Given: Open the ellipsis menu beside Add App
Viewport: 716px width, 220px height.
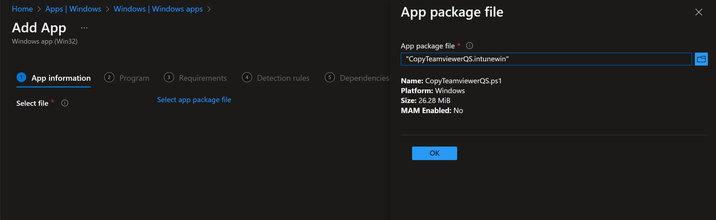Looking at the screenshot, I should click(x=84, y=28).
